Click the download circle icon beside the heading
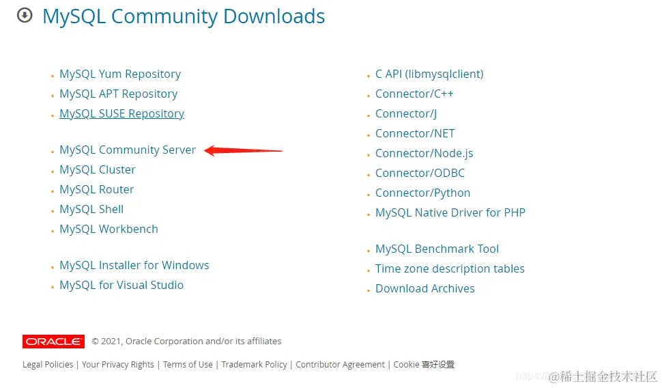 (x=25, y=16)
